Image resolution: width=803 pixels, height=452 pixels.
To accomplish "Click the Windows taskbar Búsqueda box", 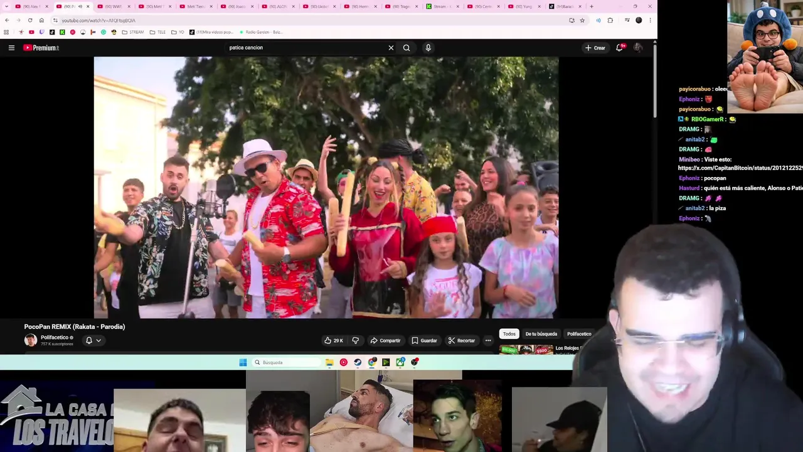I will point(286,362).
